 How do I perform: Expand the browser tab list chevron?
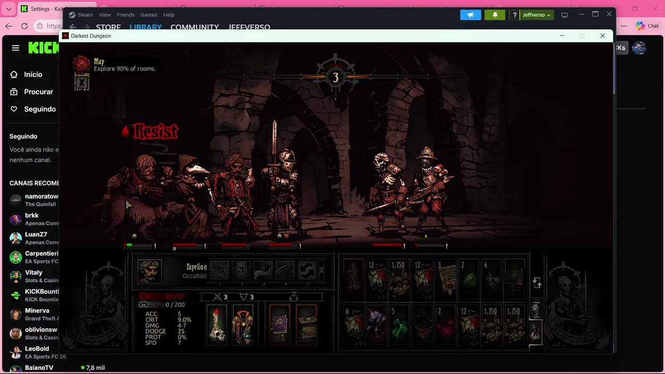(x=9, y=9)
